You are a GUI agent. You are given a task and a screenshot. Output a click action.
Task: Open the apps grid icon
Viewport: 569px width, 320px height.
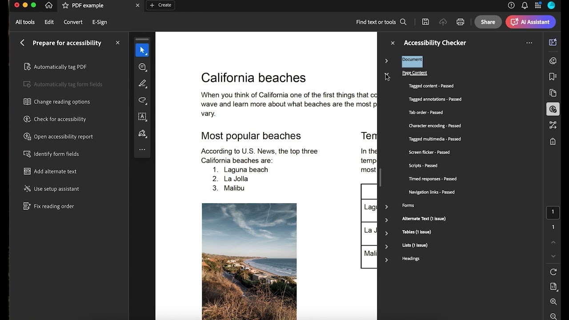point(538,5)
